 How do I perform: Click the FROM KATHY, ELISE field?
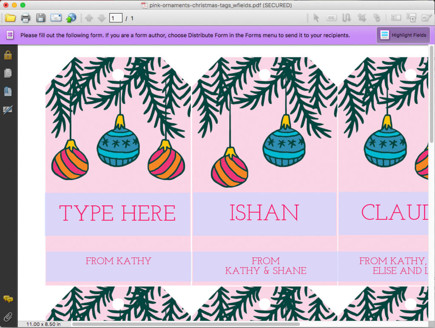[x=384, y=267]
